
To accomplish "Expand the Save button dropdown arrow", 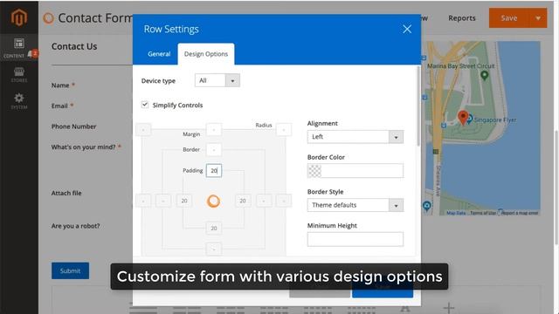I will [x=538, y=17].
